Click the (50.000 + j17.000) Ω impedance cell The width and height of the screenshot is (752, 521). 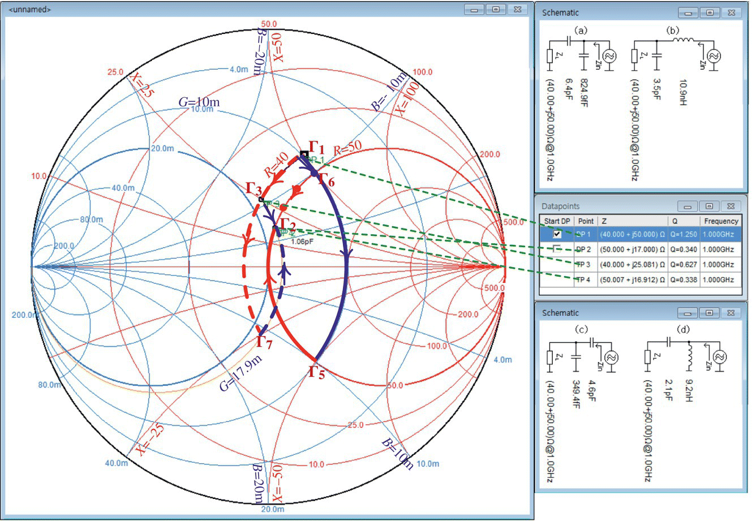tap(632, 249)
